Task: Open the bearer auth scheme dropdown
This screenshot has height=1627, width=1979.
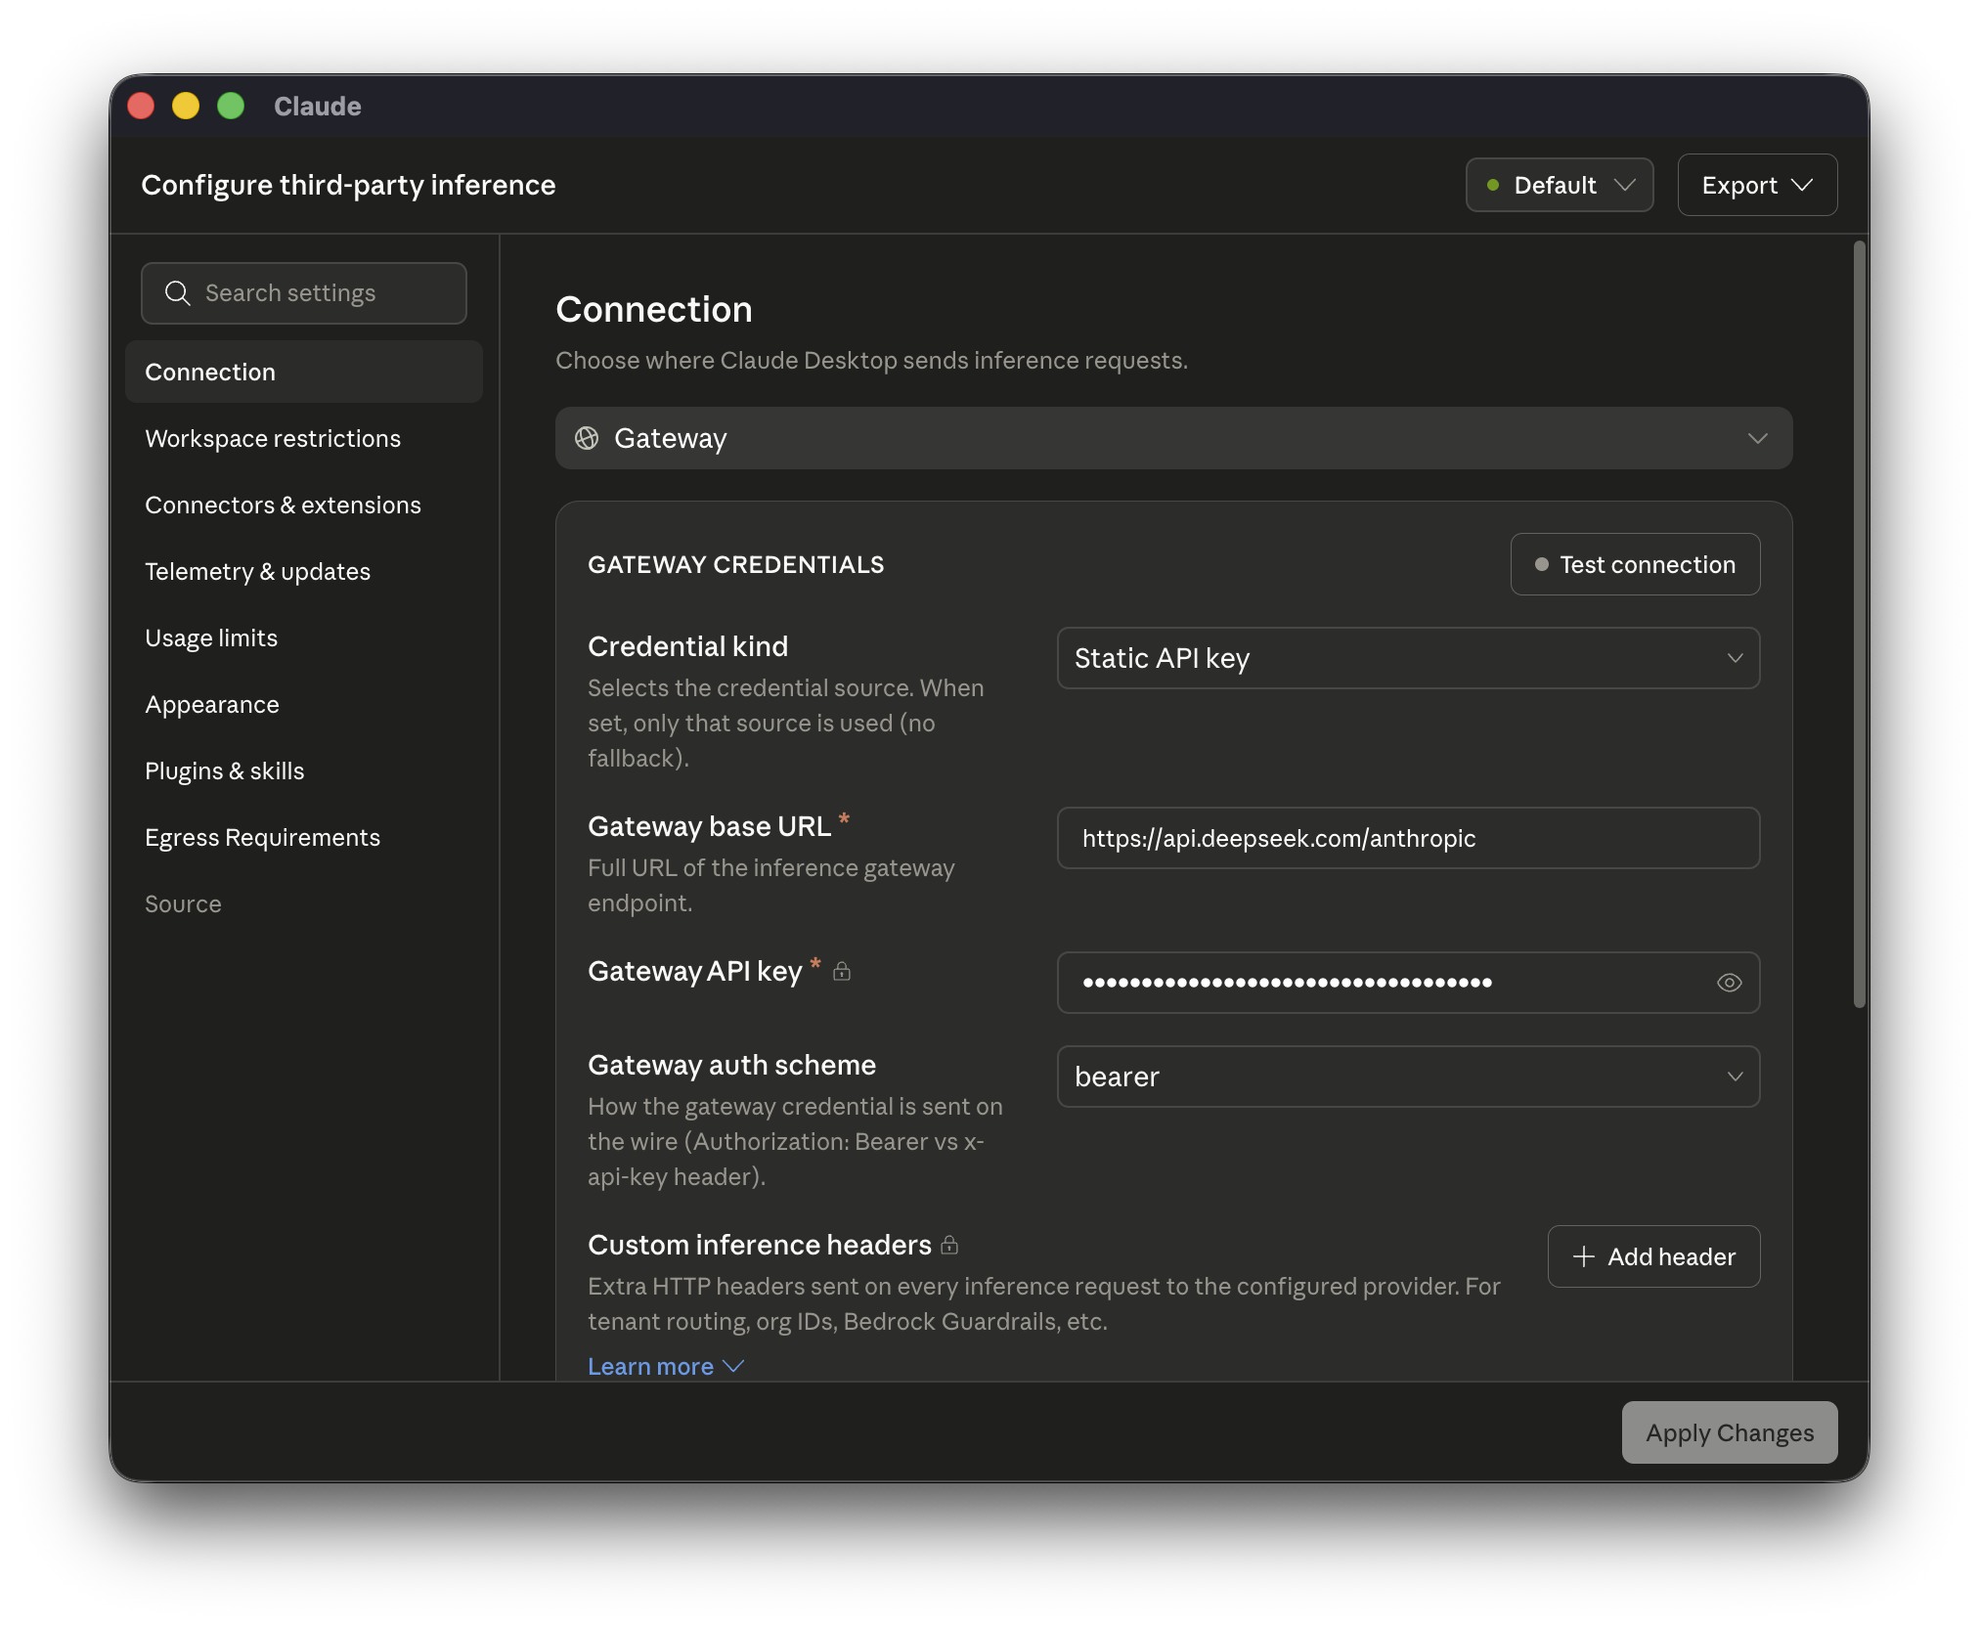Action: [1408, 1077]
